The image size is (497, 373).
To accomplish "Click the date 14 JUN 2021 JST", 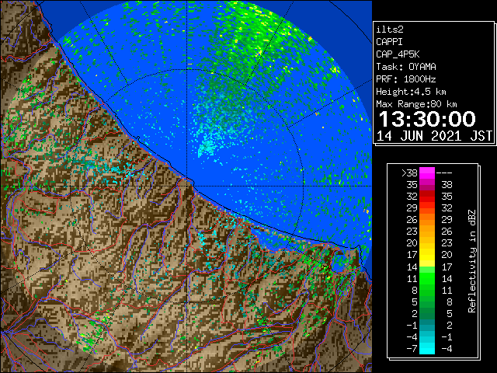I will tap(434, 136).
